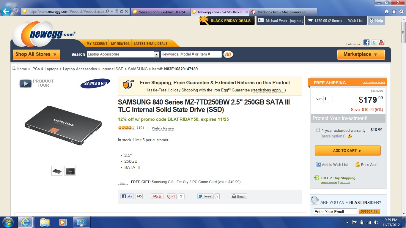Select the flat top-view SSD thumbnail
The image size is (406, 228).
70,171
